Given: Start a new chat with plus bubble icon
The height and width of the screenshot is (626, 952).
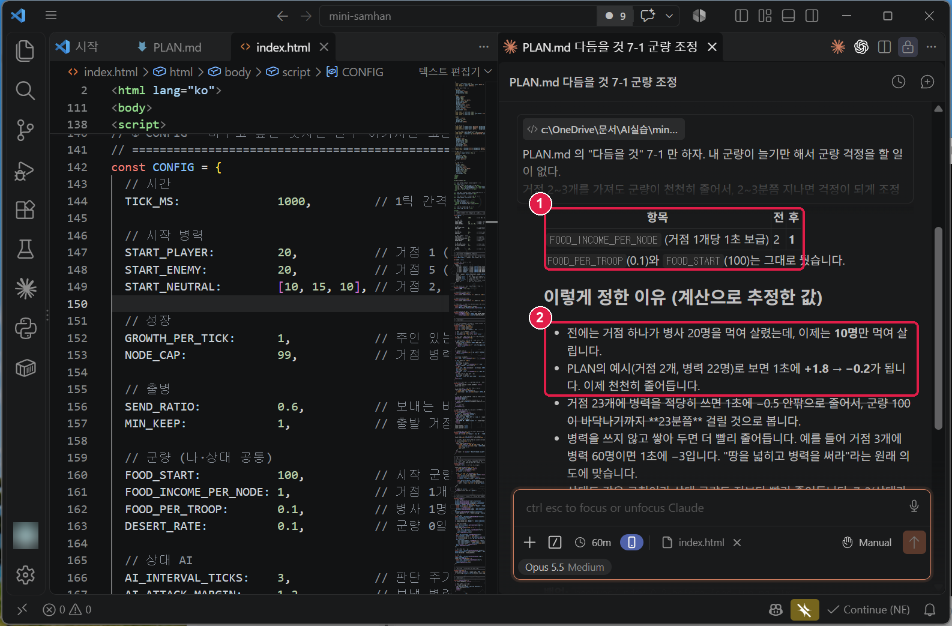Looking at the screenshot, I should pos(927,82).
